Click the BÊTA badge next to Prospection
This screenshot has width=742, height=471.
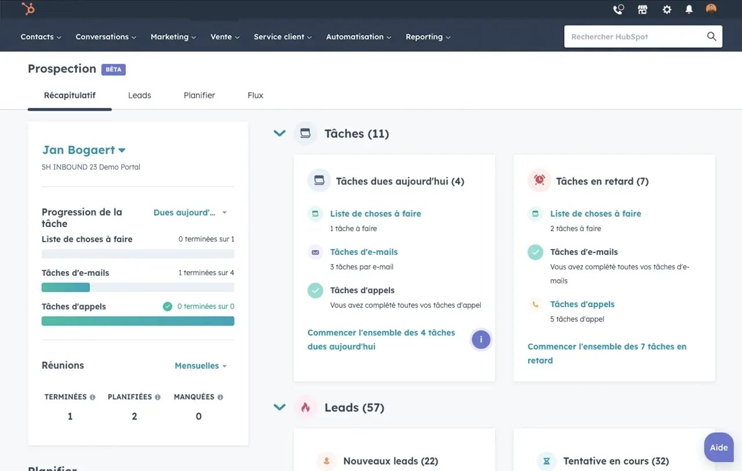pyautogui.click(x=114, y=70)
